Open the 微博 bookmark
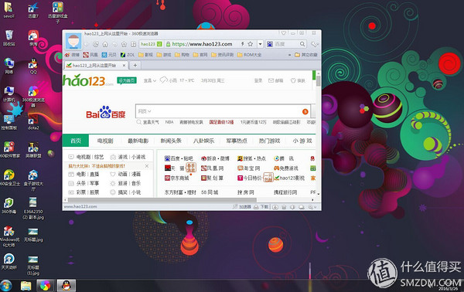This screenshot has height=292, width=464. pyautogui.click(x=72, y=55)
